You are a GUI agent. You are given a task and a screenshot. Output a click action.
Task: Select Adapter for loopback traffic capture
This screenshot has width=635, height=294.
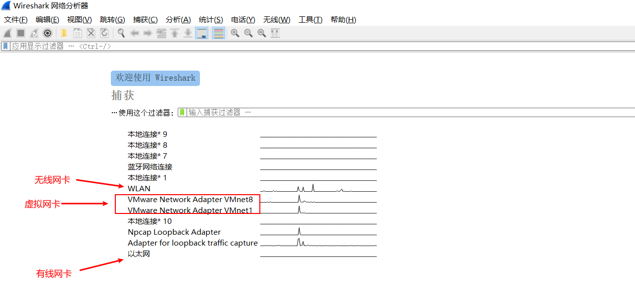coord(193,243)
